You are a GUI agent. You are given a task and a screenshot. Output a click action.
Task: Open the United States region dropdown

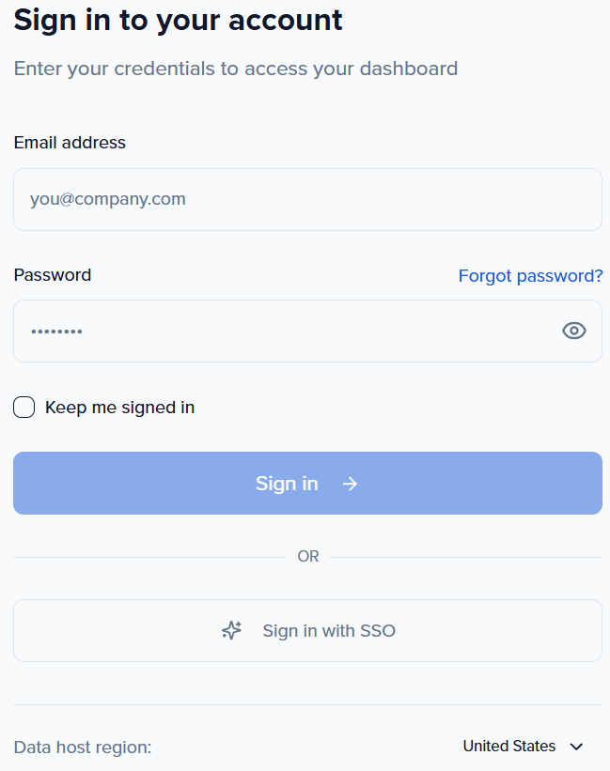[522, 747]
